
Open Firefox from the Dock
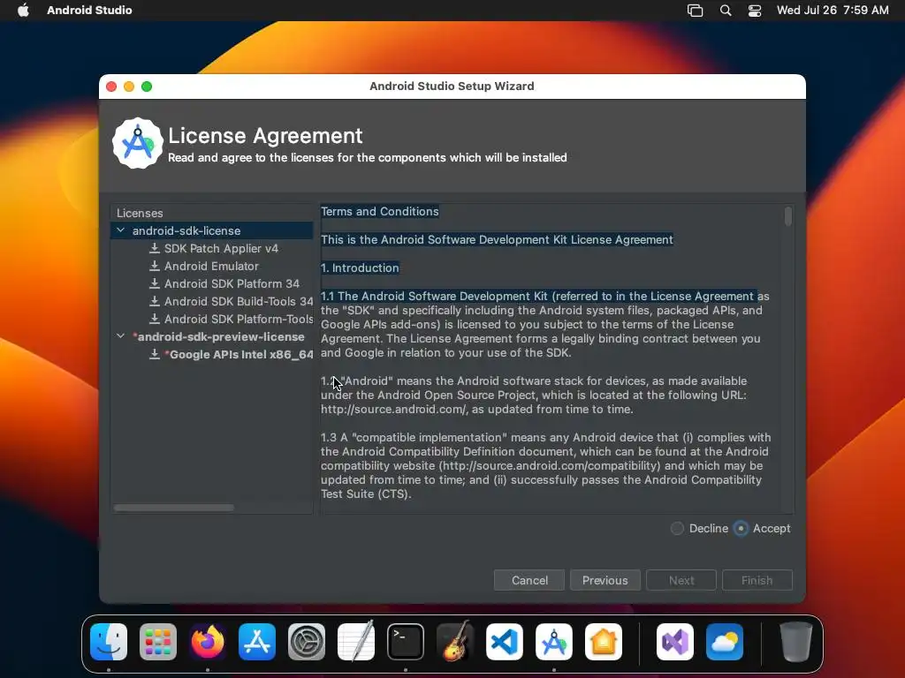coord(208,642)
